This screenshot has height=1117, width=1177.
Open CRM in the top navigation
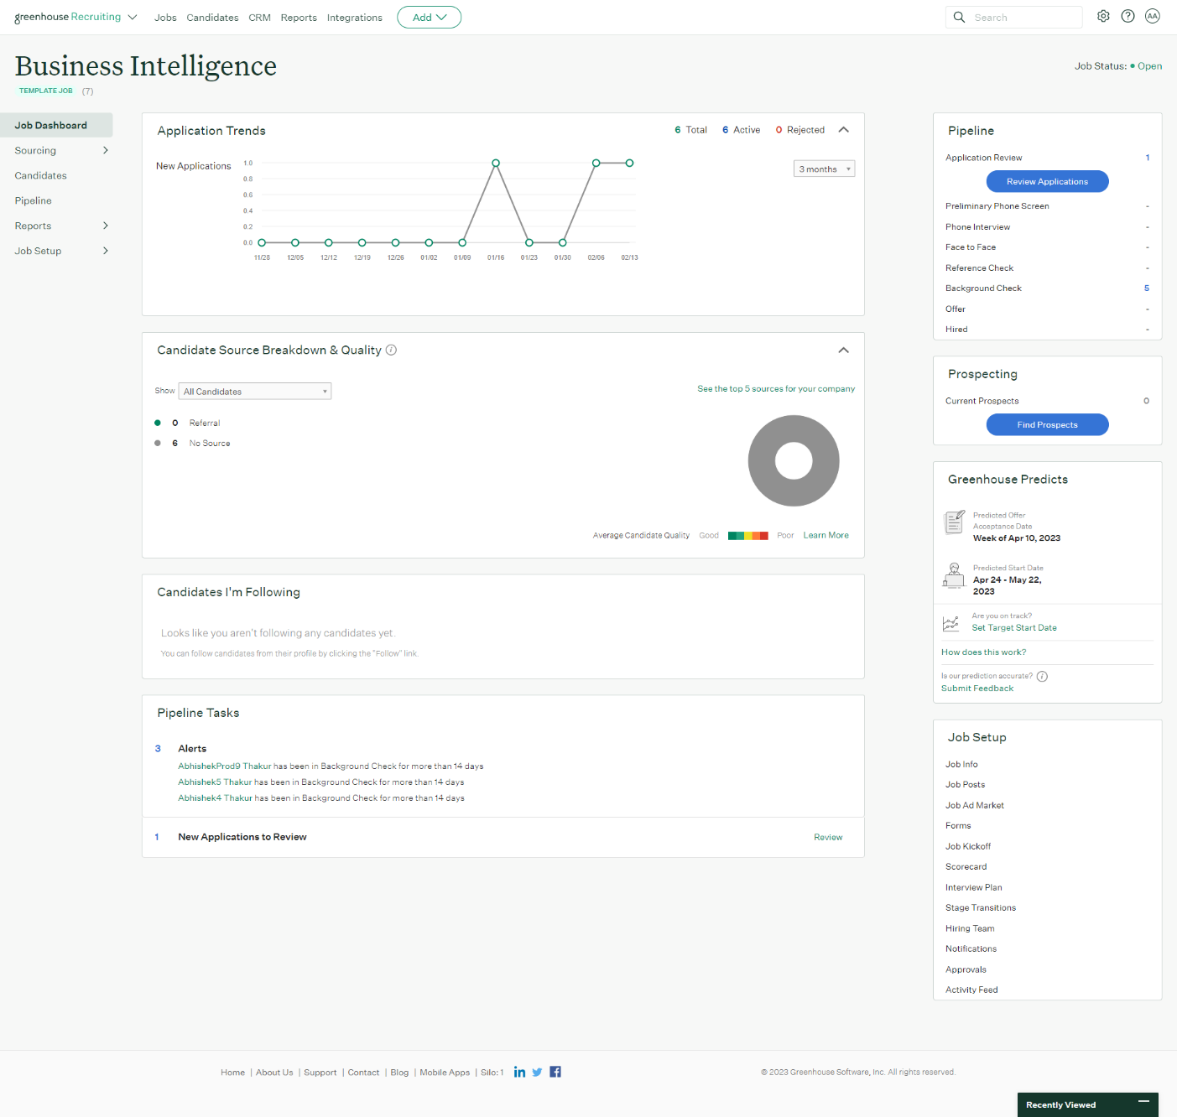click(259, 18)
